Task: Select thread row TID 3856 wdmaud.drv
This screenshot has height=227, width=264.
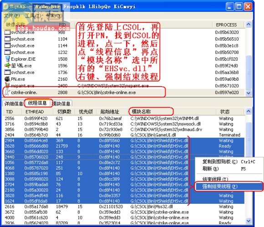Action: pos(124,129)
